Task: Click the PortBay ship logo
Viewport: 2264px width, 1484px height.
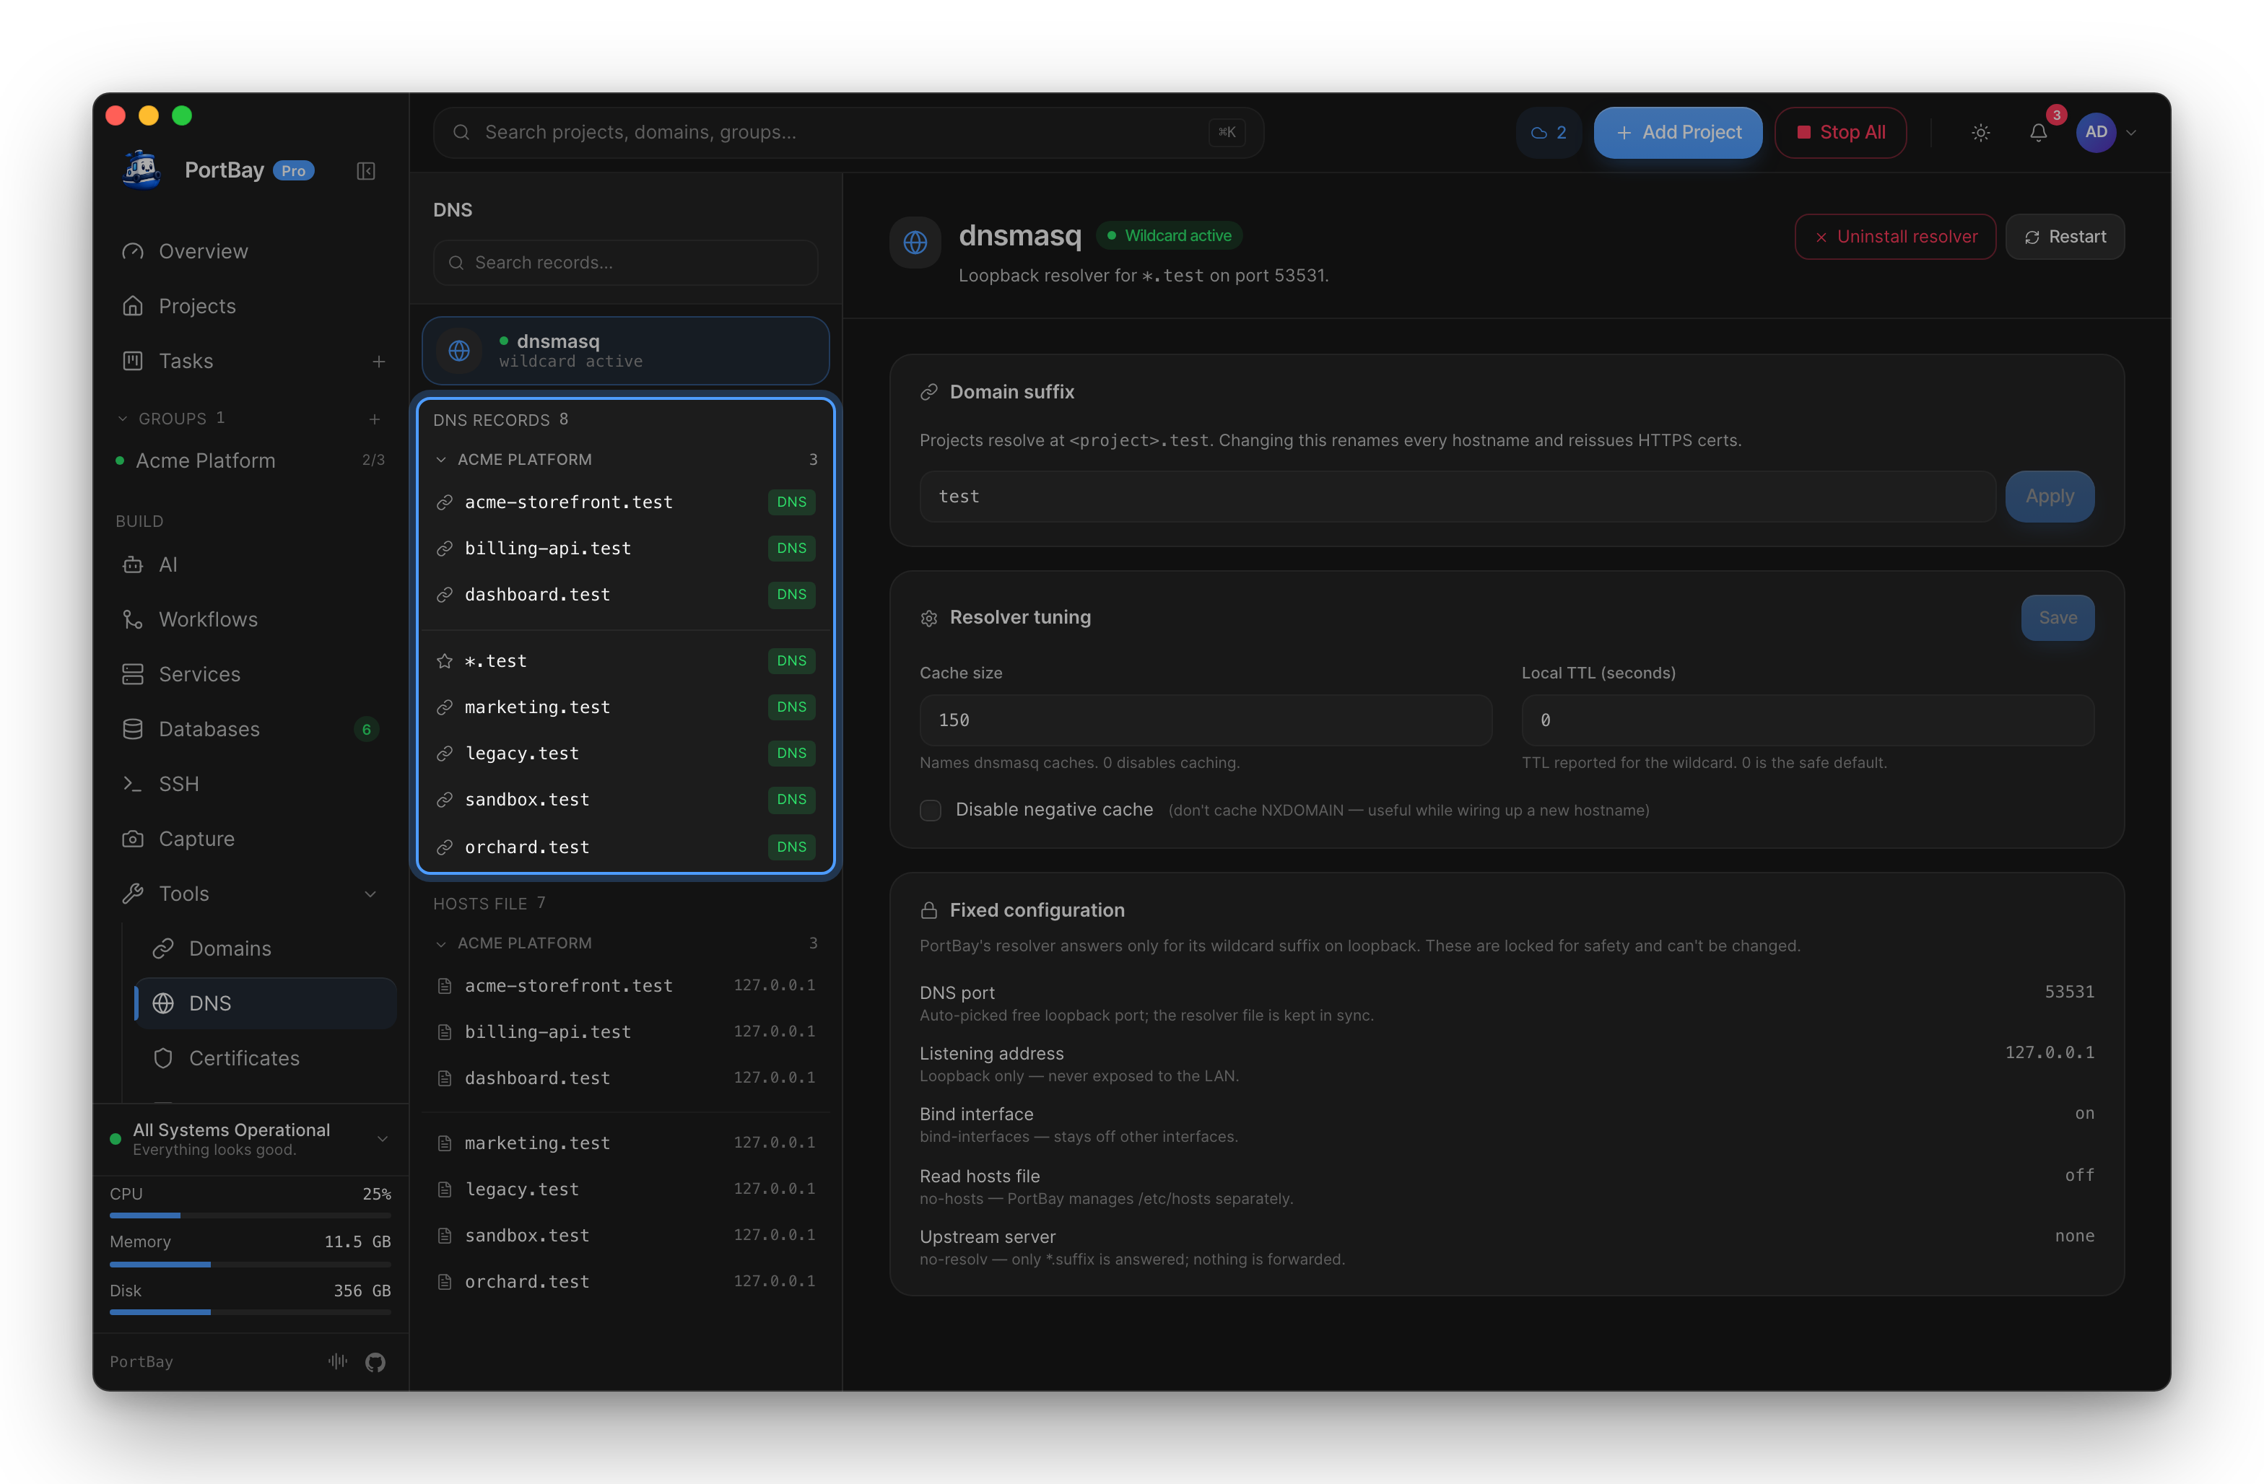Action: [x=143, y=170]
